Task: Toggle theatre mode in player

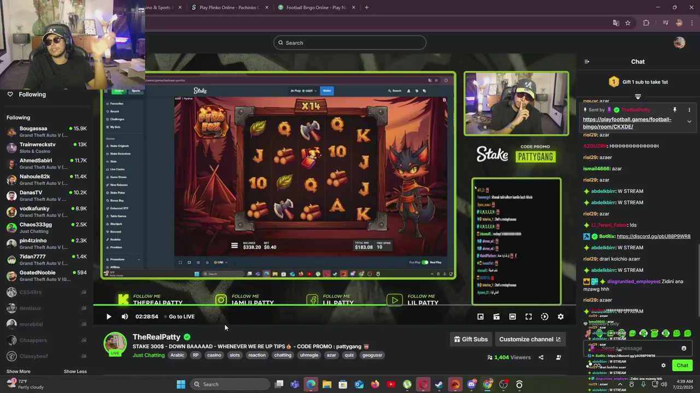Action: pyautogui.click(x=512, y=317)
